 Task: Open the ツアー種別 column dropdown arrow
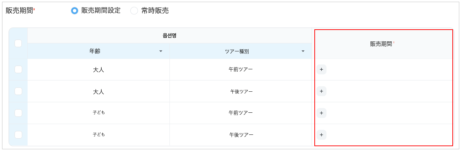coord(303,51)
